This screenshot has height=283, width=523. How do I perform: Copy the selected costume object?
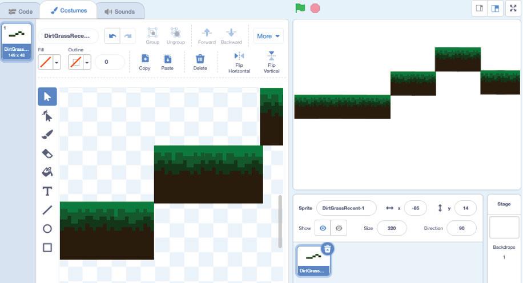[x=144, y=62]
